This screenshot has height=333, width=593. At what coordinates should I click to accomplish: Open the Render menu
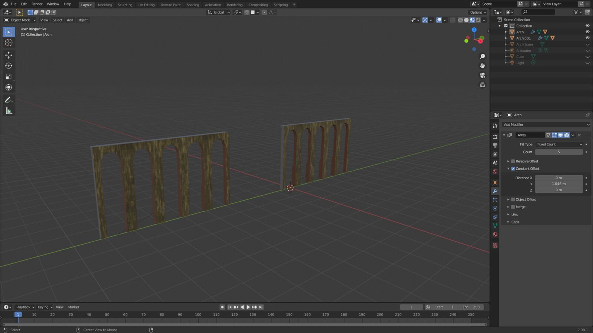37,4
